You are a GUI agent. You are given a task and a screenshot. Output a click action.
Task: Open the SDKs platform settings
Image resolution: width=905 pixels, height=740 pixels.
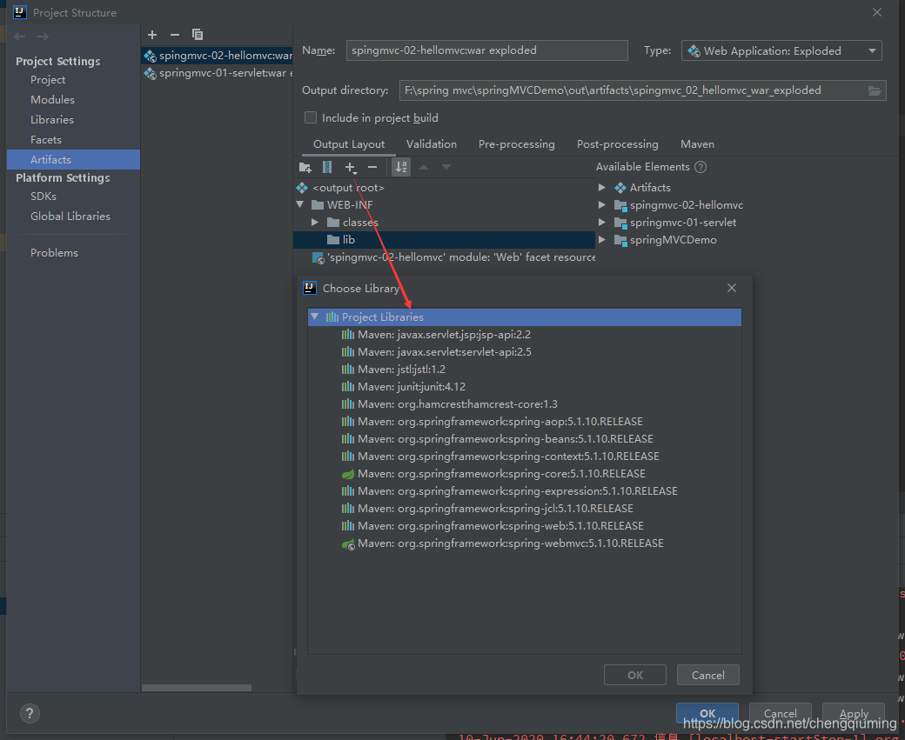44,197
